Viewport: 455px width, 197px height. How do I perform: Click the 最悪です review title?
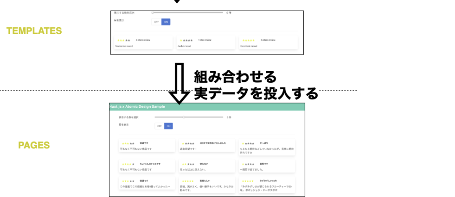pyautogui.click(x=264, y=164)
